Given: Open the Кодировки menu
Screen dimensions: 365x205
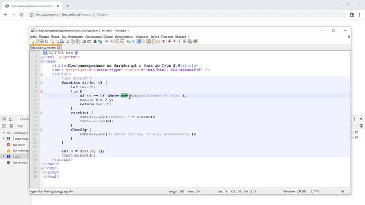Looking at the screenshot, I should click(76, 36).
